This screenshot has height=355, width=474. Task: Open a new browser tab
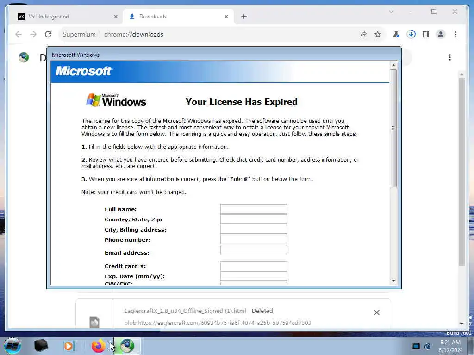(x=244, y=17)
